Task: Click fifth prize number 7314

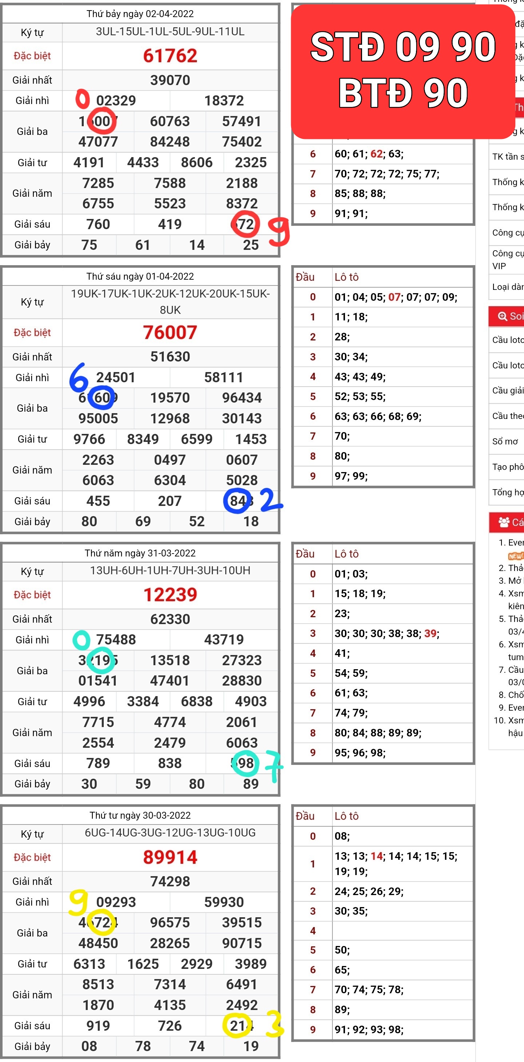Action: click(170, 985)
